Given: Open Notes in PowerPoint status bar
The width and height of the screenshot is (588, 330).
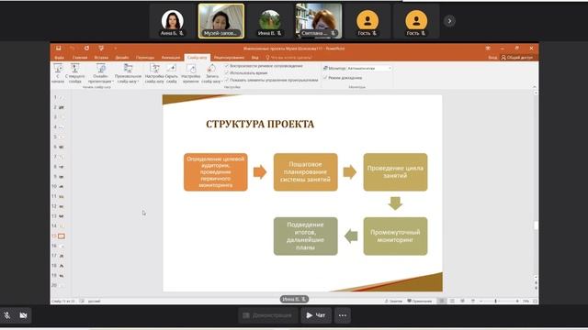Looking at the screenshot, I should 393,301.
